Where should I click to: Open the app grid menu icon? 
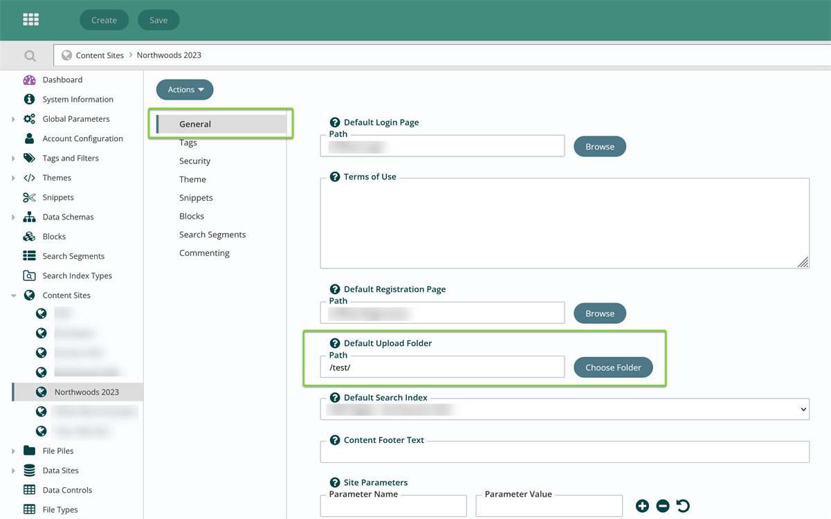coord(31,19)
